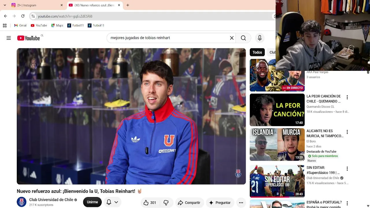Click the Unirme join button
Image resolution: width=370 pixels, height=208 pixels.
[92, 202]
